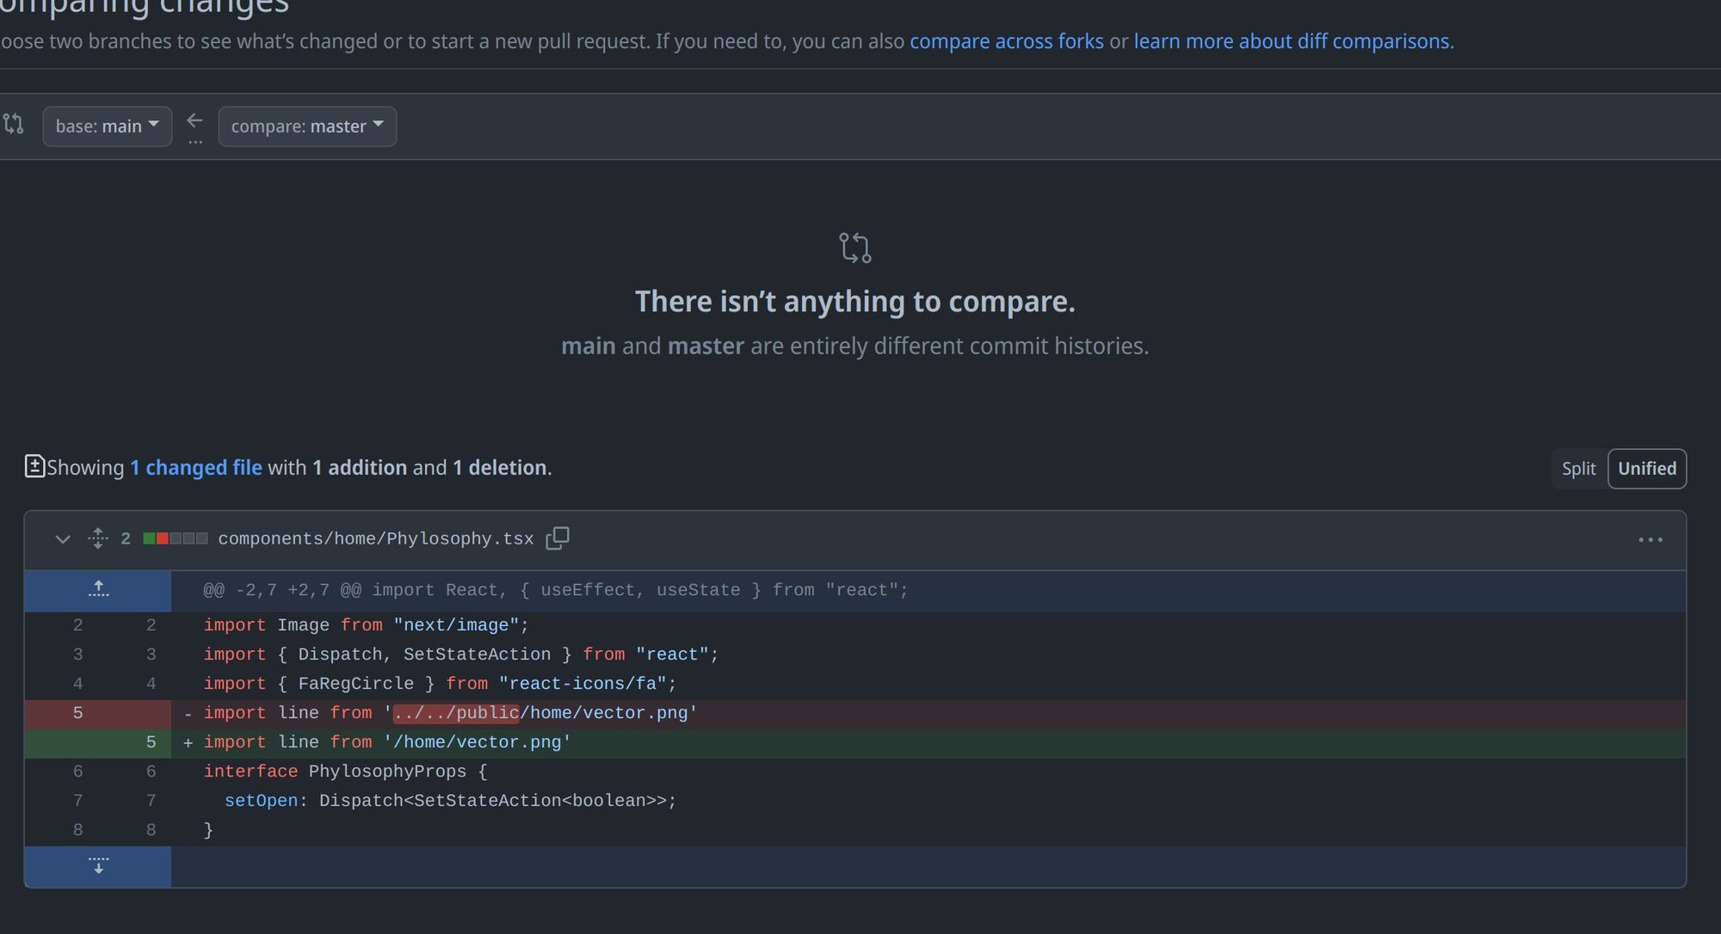1721x934 pixels.
Task: Click the left arrow between branch selectors
Action: click(x=195, y=120)
